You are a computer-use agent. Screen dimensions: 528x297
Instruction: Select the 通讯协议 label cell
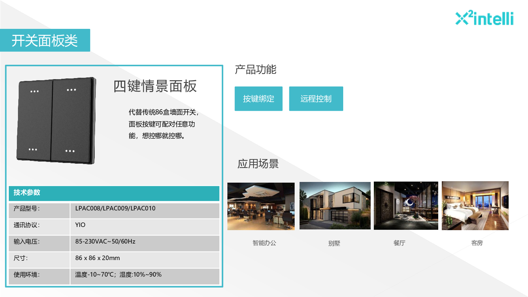39,227
